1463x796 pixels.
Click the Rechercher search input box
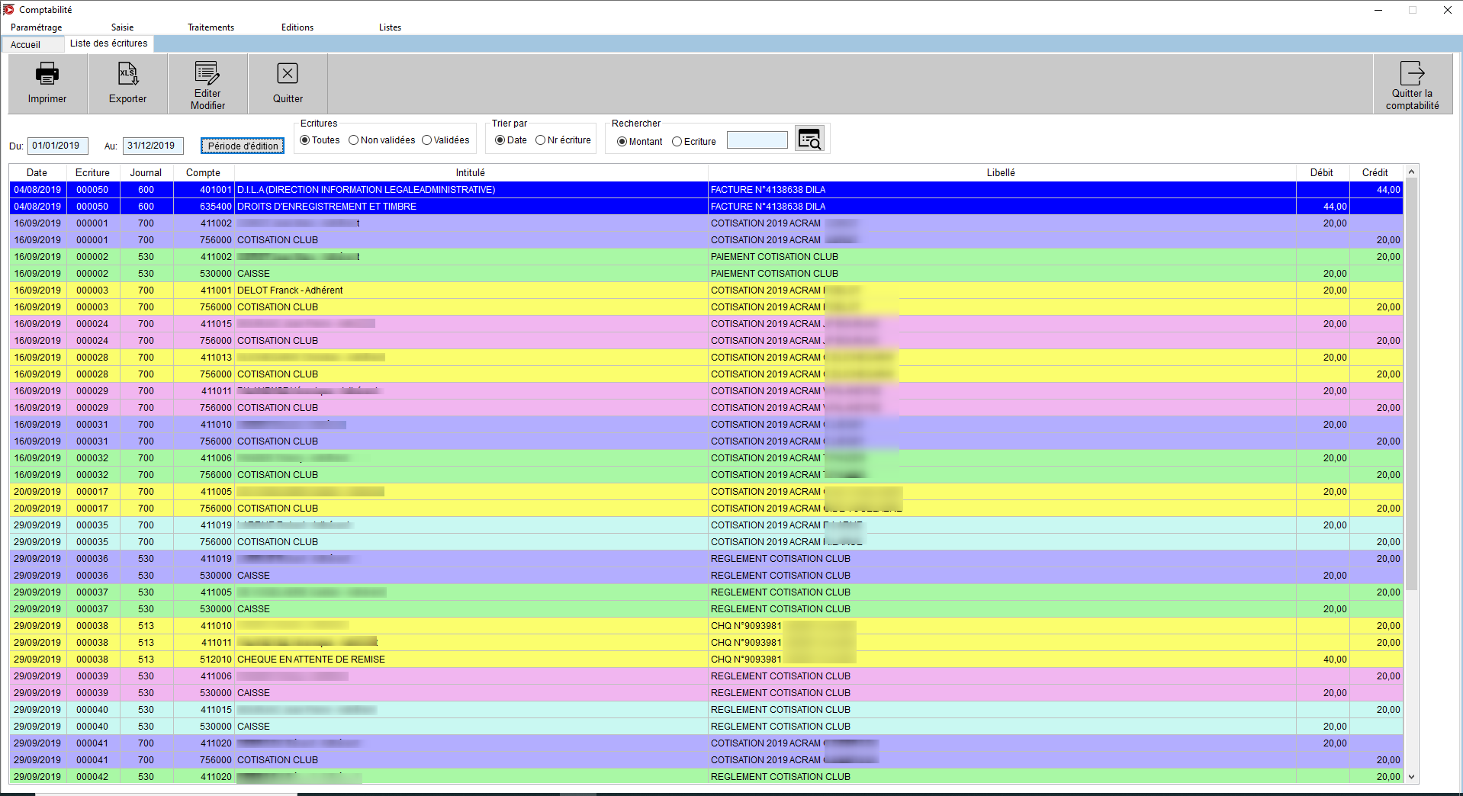coord(757,140)
